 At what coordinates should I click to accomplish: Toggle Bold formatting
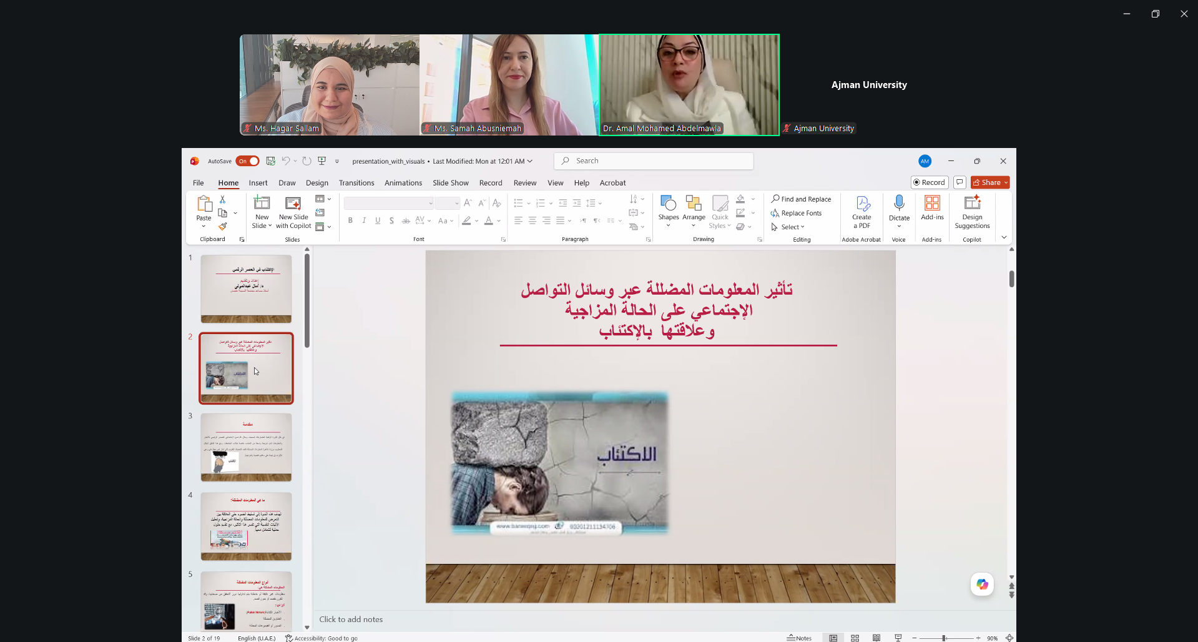350,220
